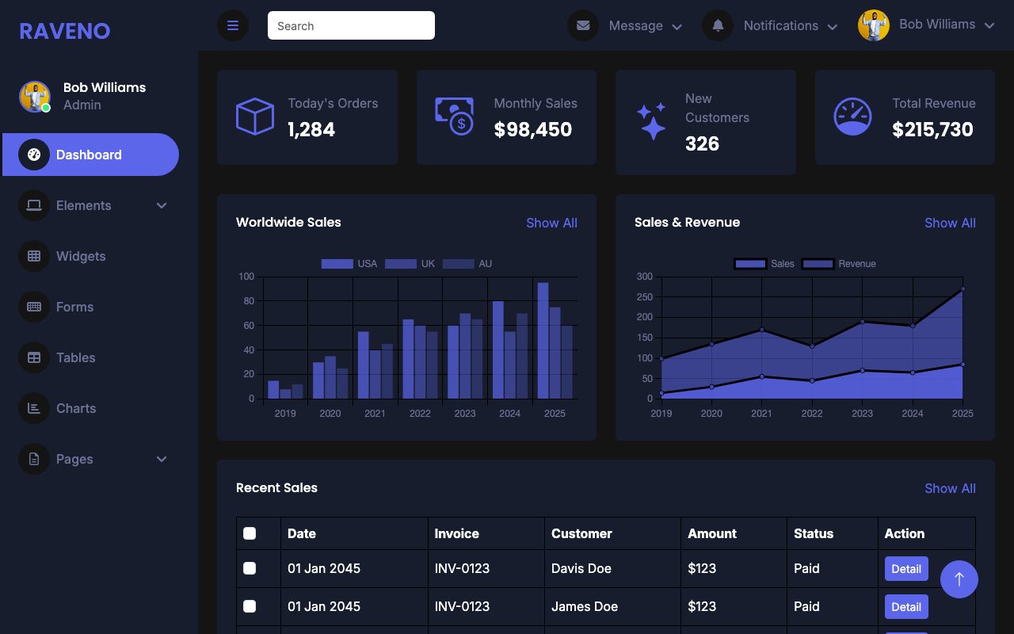This screenshot has width=1014, height=634.
Task: Click Bob Williams avatar in top bar
Action: [874, 25]
